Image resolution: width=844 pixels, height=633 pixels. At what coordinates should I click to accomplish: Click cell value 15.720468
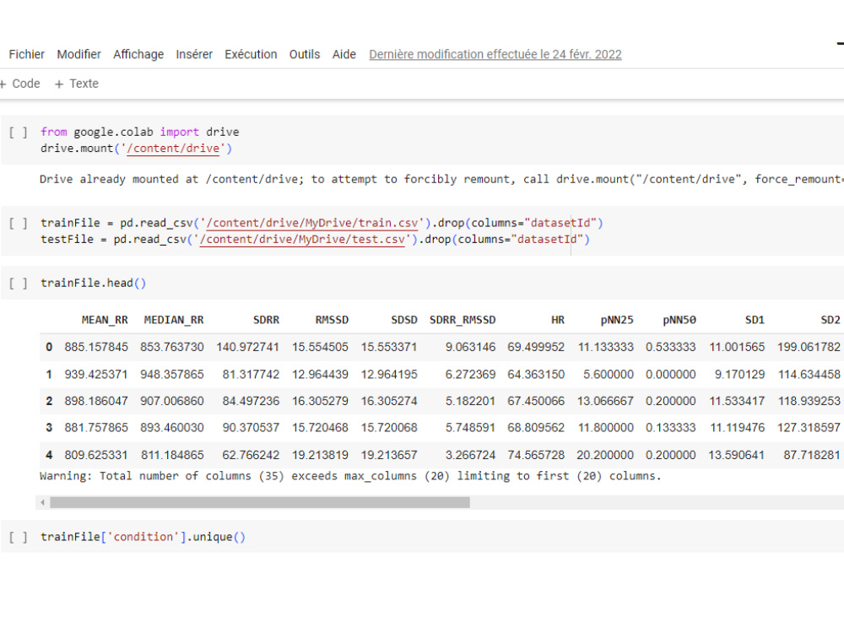(x=320, y=428)
